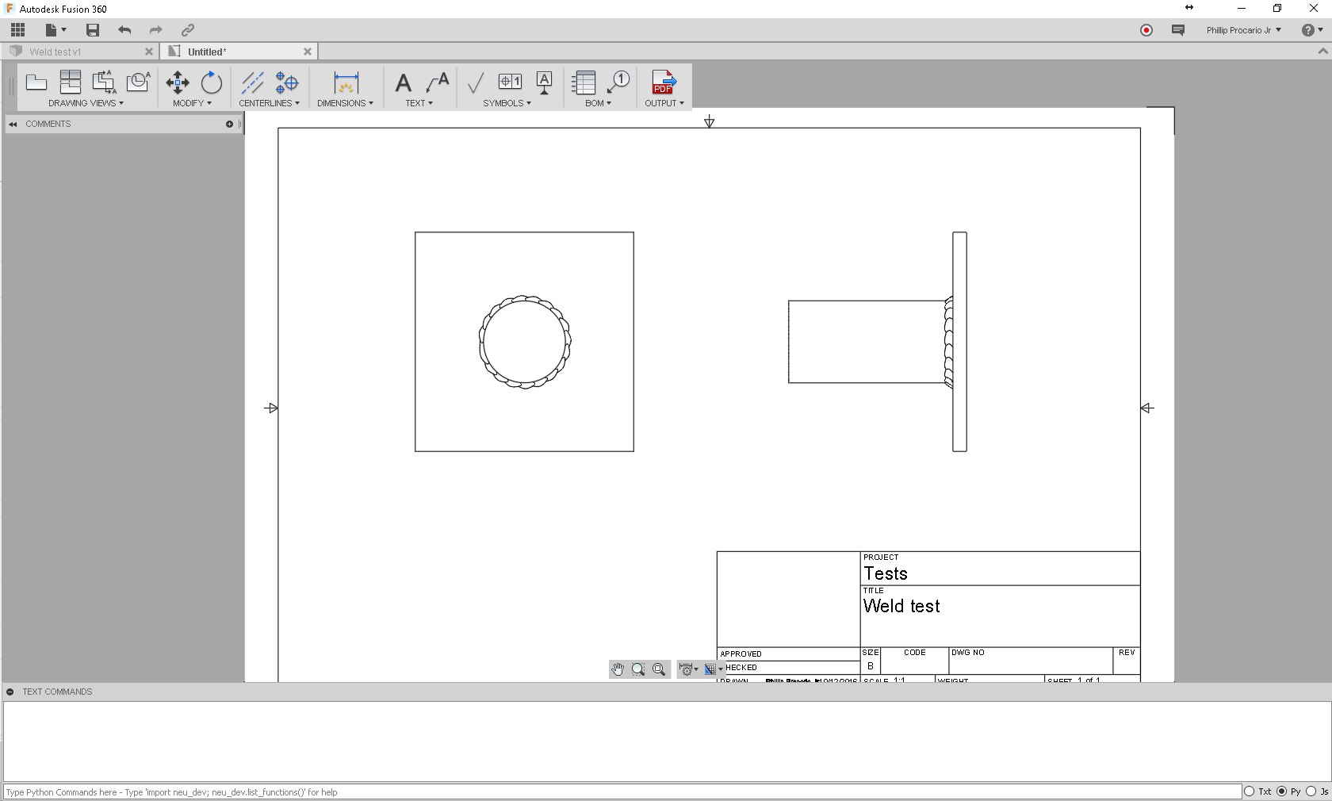Open the File menu icon

point(55,30)
